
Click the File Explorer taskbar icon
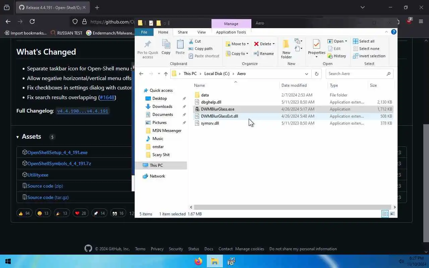[x=214, y=261]
